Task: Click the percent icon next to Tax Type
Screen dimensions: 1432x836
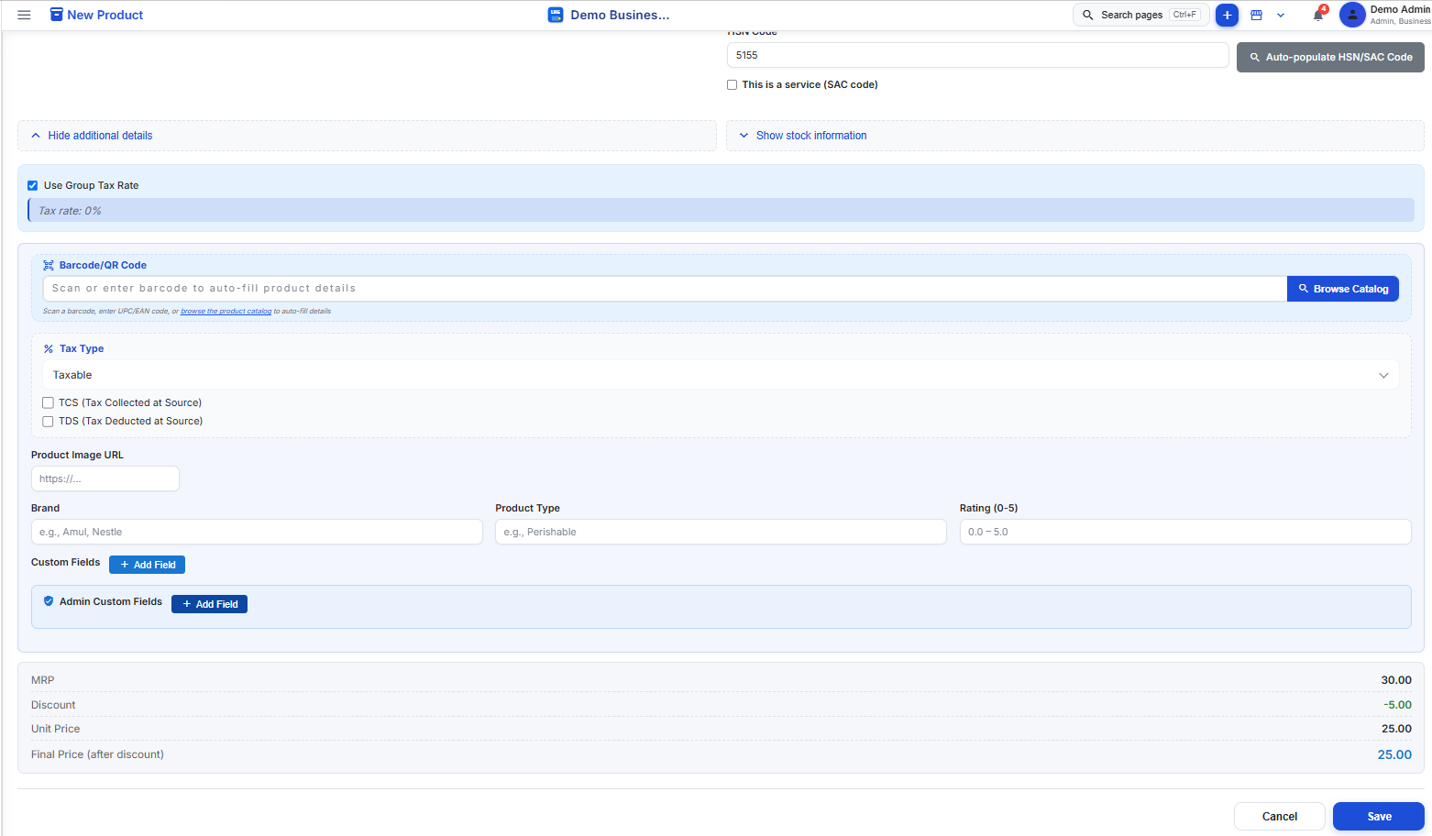Action: click(49, 348)
